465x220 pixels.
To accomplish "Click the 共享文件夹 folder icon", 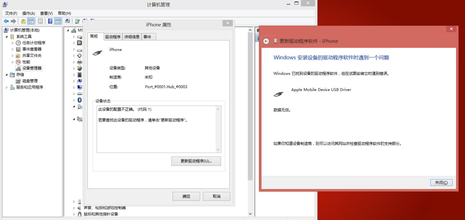I will (x=18, y=56).
